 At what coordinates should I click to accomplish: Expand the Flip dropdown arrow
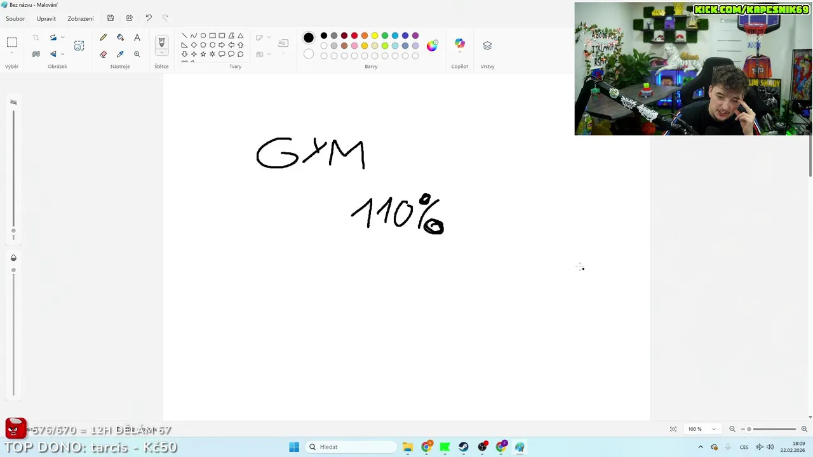[x=62, y=54]
